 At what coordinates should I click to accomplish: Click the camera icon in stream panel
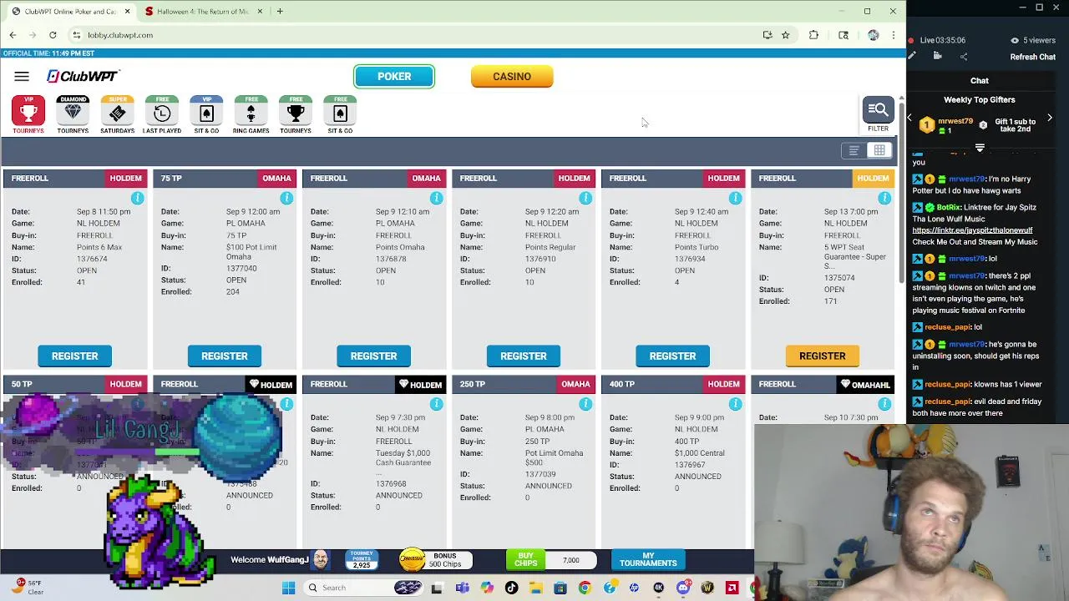click(x=937, y=57)
